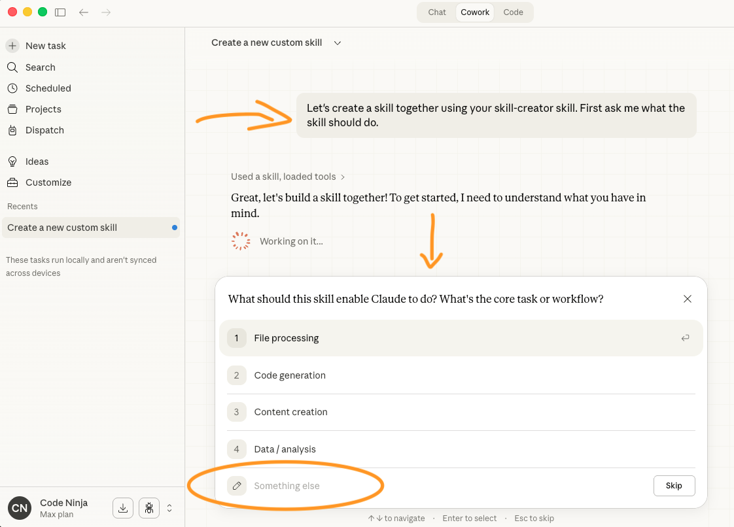
Task: Switch to the Chat tab
Action: pos(437,12)
